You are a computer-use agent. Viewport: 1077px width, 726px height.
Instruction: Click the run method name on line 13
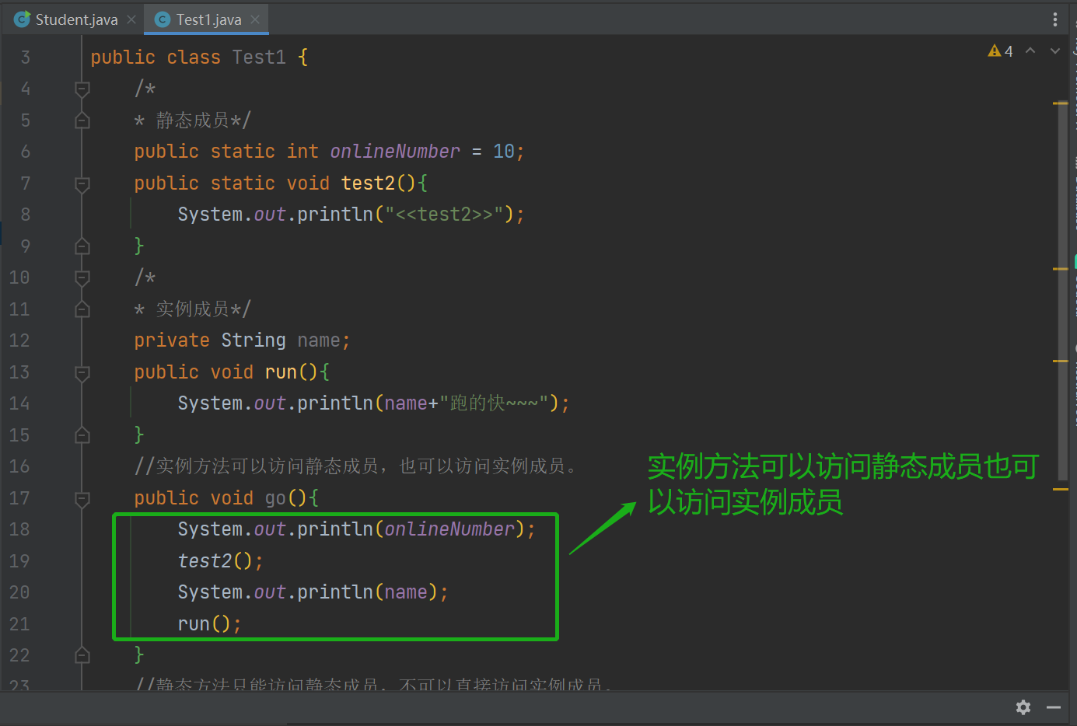(281, 372)
